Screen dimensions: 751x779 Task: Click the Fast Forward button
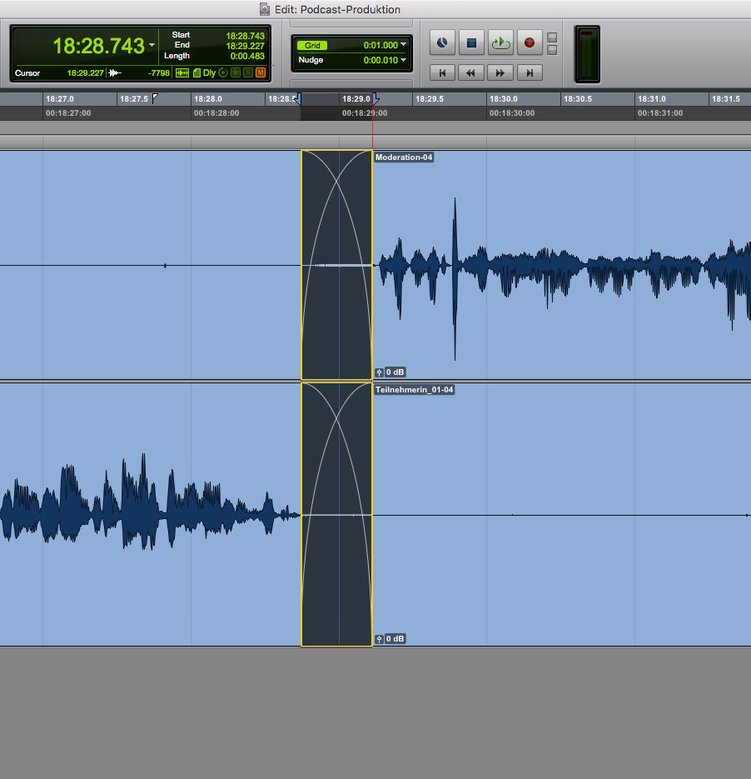tap(500, 73)
